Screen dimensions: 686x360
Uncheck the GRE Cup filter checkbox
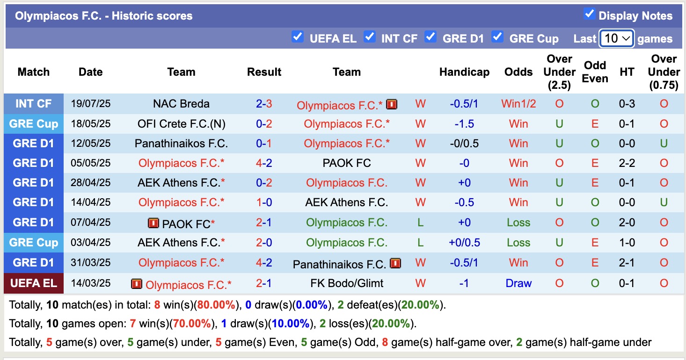coord(497,36)
